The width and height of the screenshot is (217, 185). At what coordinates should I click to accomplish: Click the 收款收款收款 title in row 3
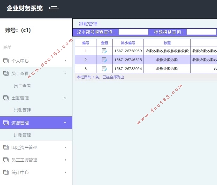coord(167,68)
